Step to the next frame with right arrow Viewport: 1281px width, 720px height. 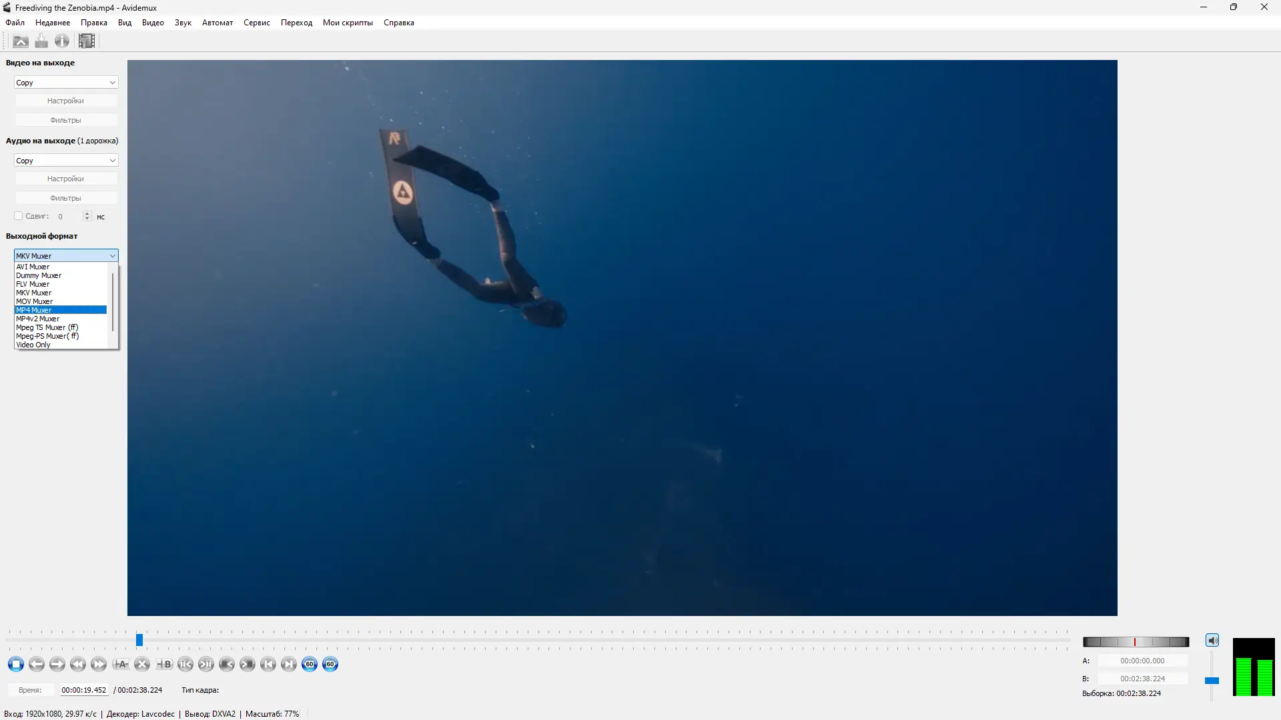coord(57,664)
